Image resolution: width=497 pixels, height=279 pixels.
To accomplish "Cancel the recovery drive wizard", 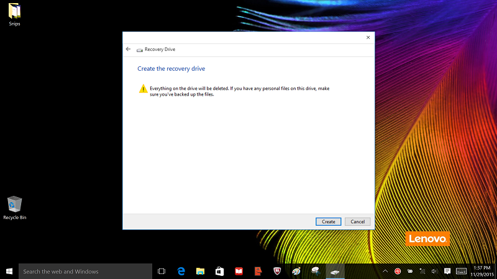I will [358, 222].
